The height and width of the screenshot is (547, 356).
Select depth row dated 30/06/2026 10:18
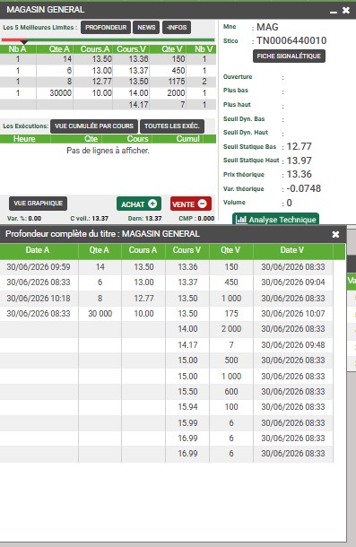coord(39,299)
